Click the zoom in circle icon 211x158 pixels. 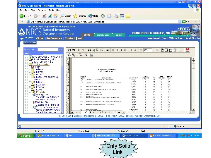click(157, 50)
